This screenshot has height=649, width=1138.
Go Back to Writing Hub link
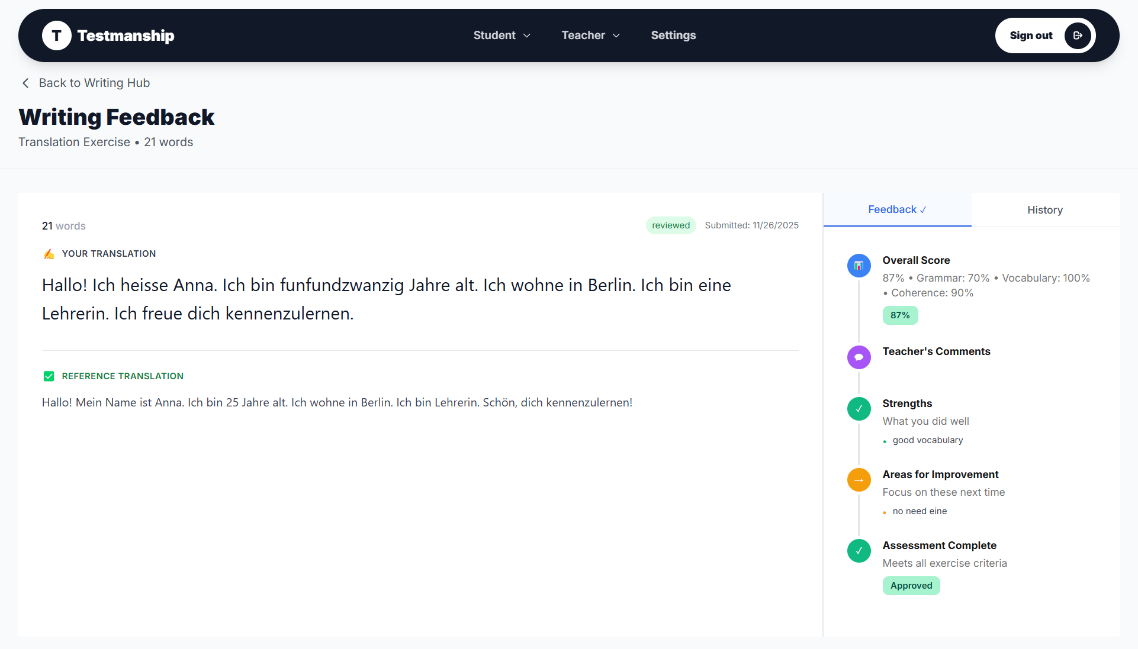pos(94,83)
